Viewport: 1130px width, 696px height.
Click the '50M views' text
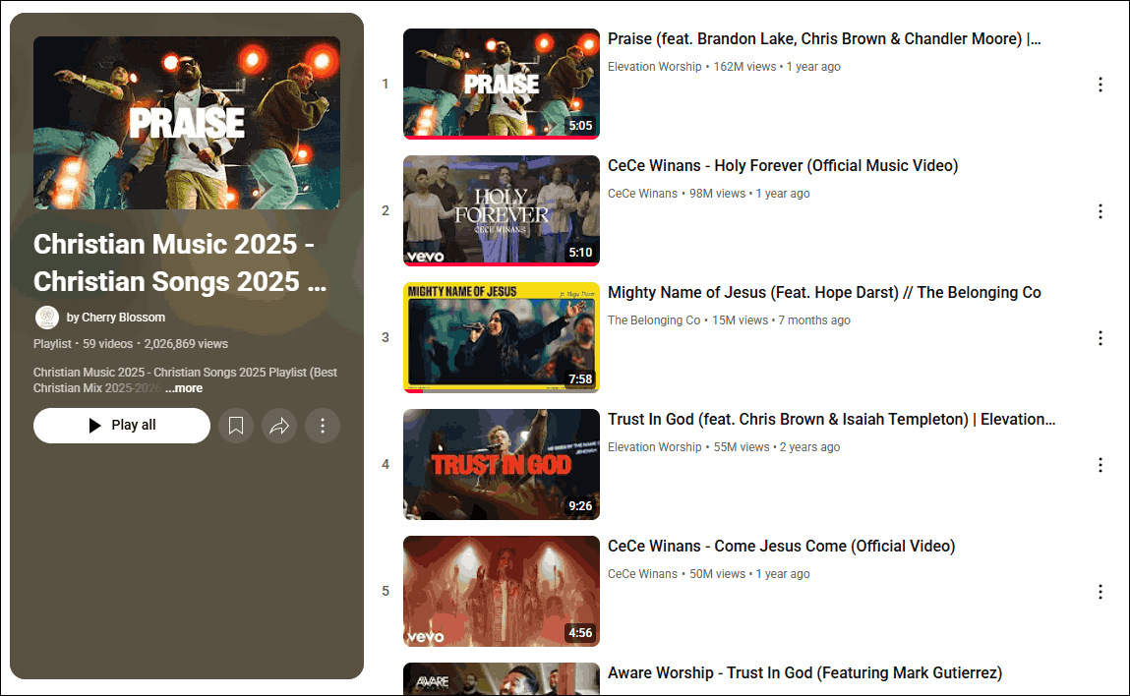click(x=717, y=574)
